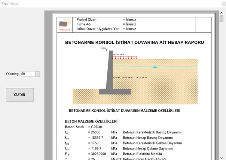
Task: Click the red surcharge load arrows
Action: click(x=125, y=58)
